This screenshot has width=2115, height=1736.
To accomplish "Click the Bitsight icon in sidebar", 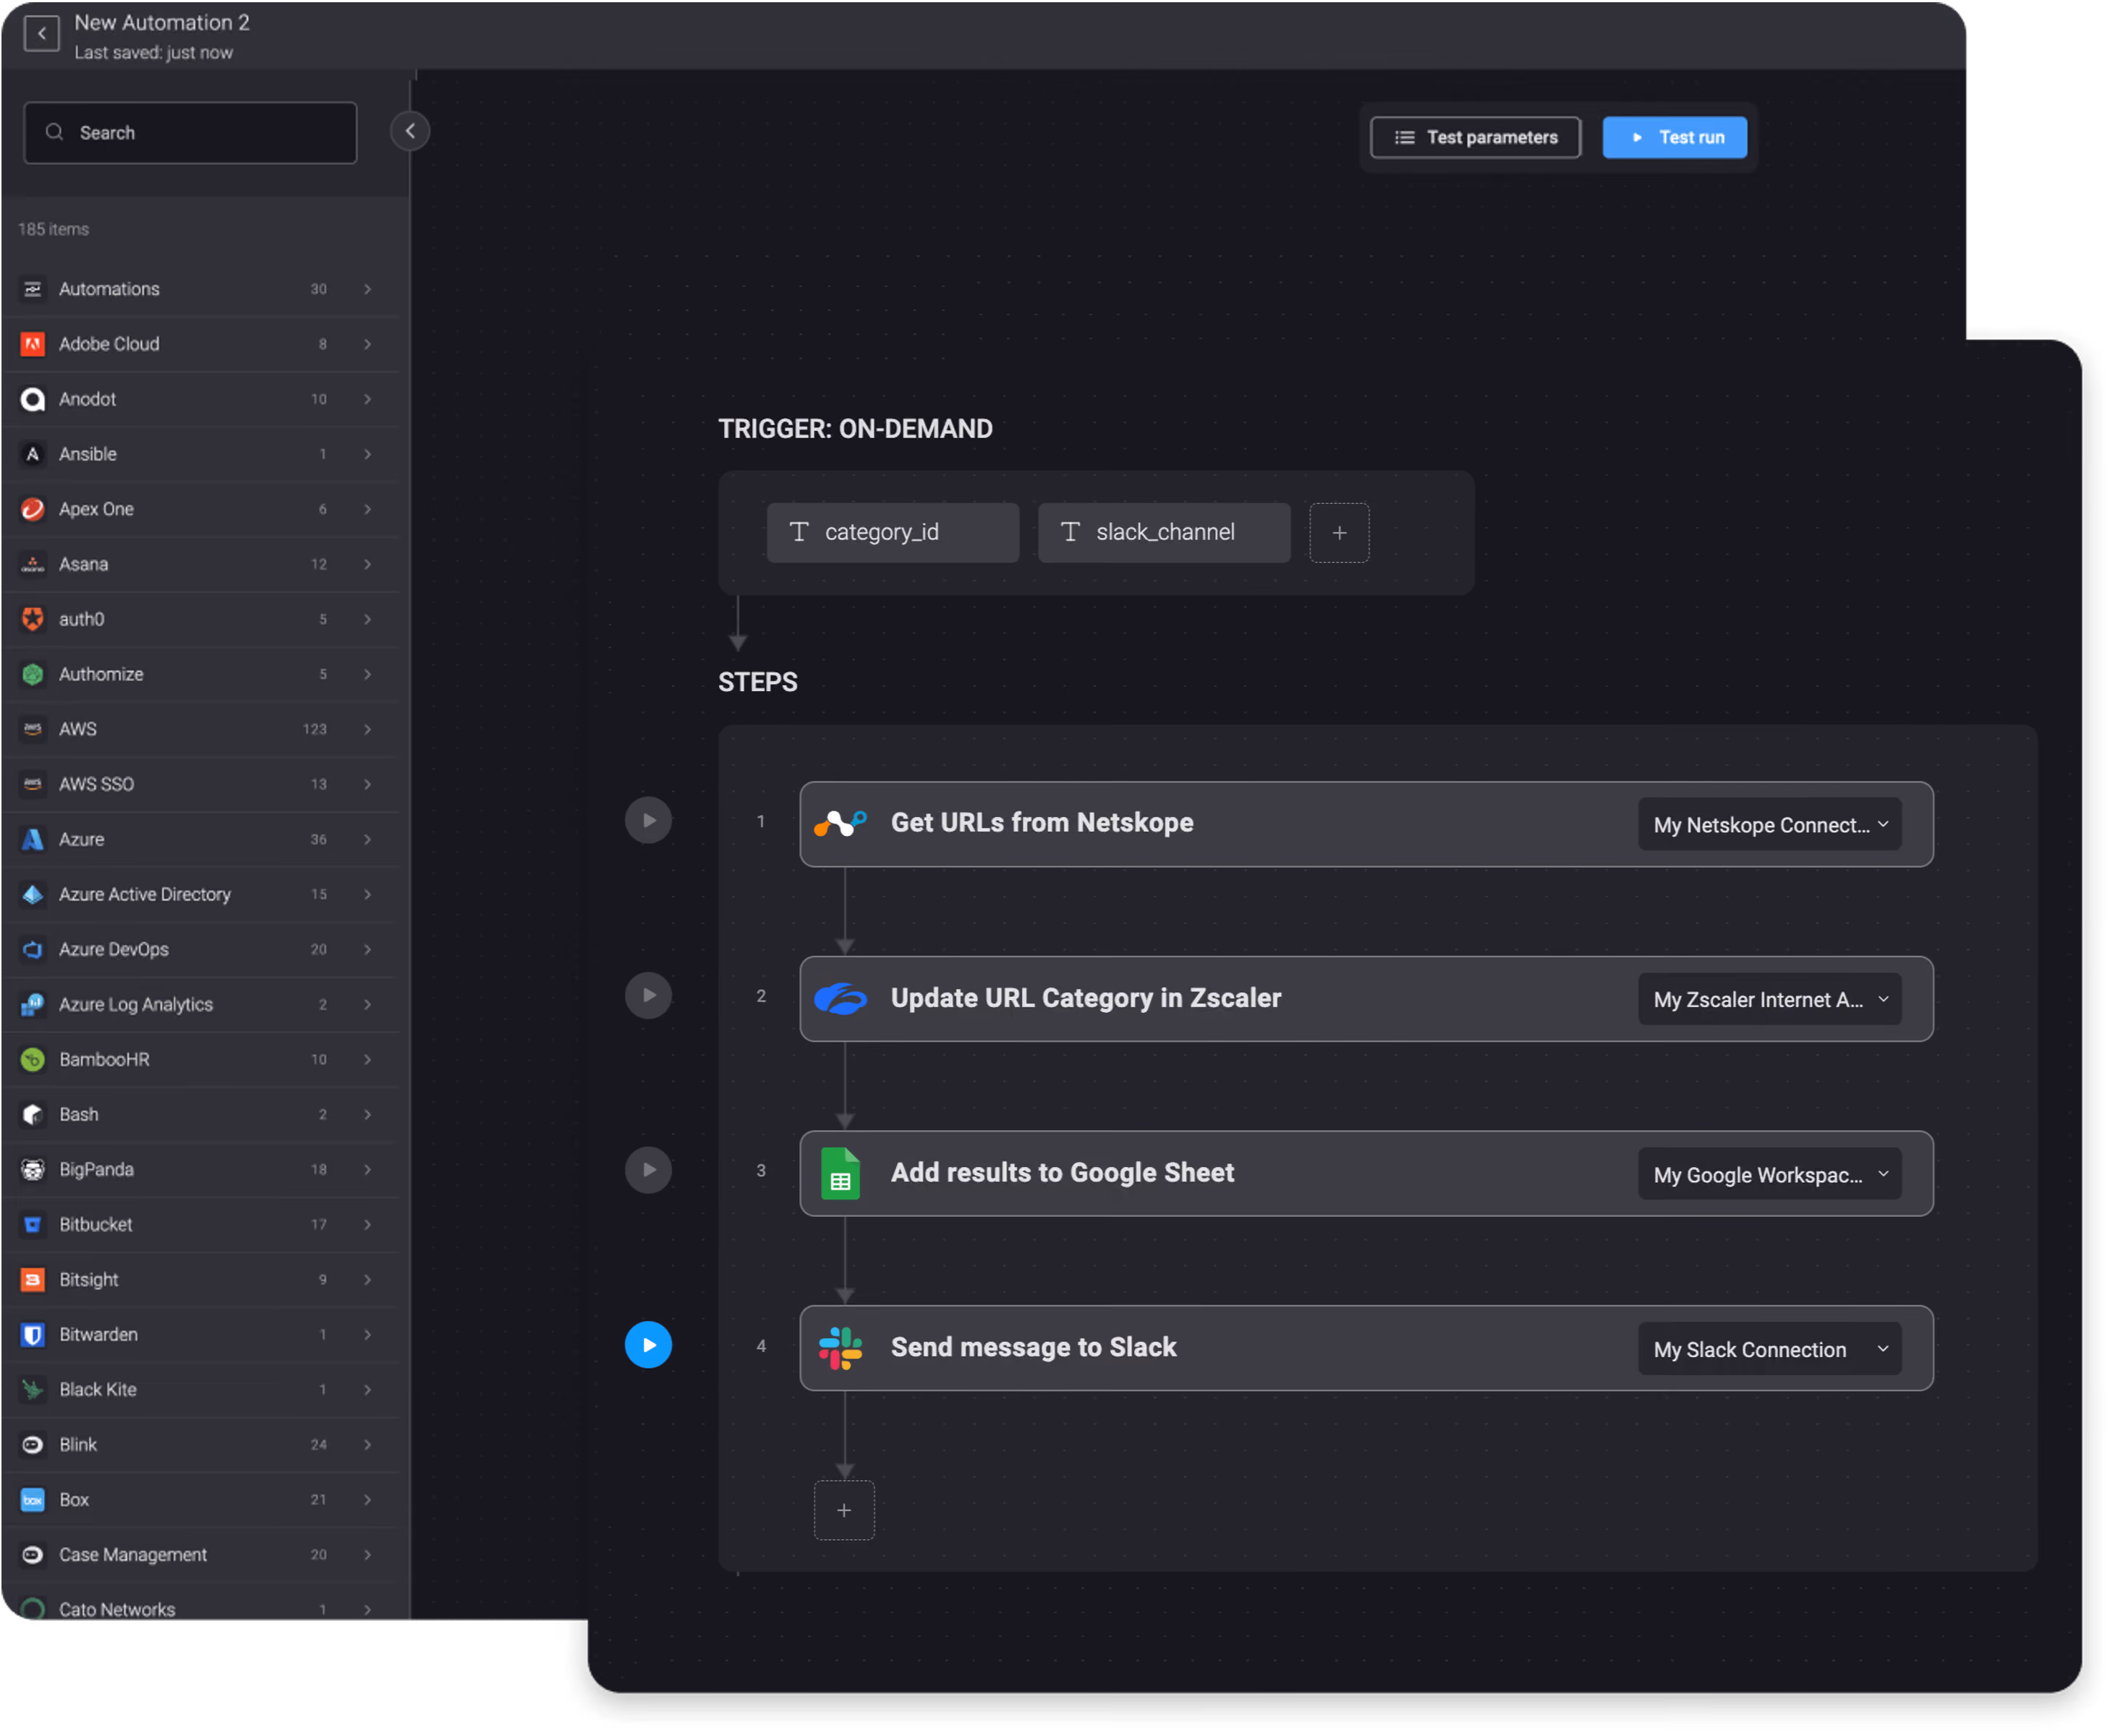I will point(33,1279).
